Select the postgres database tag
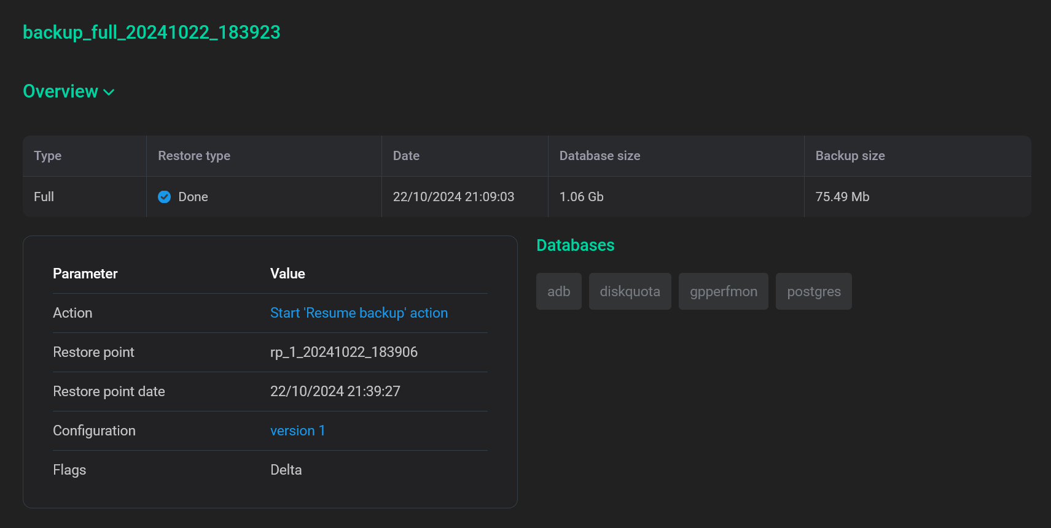 pos(814,291)
